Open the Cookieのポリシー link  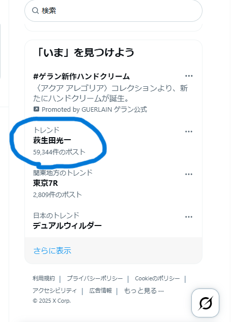(157, 278)
